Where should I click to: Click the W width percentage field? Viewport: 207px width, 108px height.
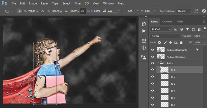74,11
